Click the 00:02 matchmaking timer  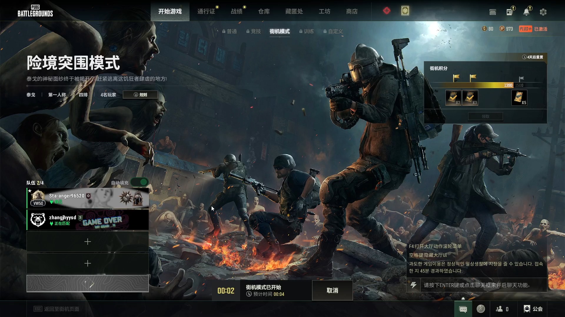226,291
